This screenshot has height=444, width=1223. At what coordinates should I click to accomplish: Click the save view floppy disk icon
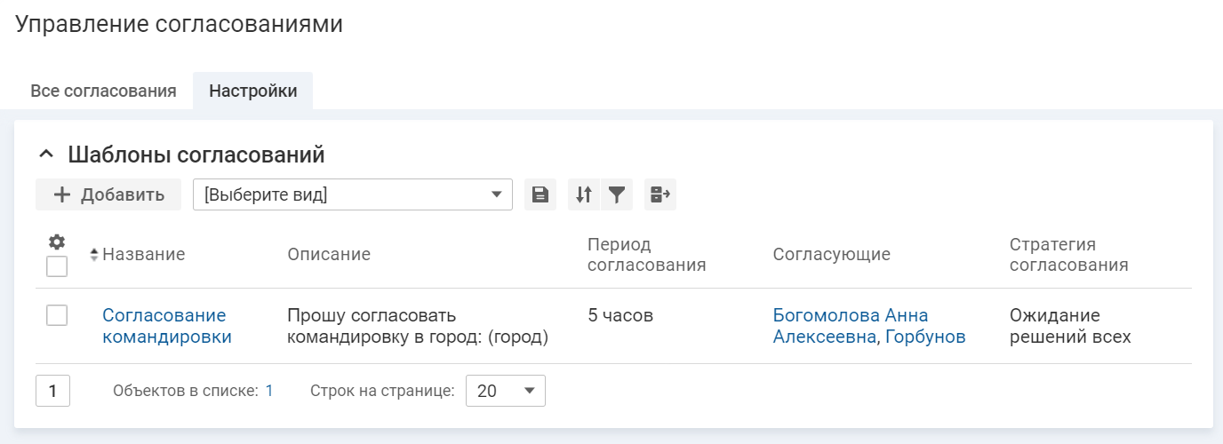pyautogui.click(x=540, y=194)
